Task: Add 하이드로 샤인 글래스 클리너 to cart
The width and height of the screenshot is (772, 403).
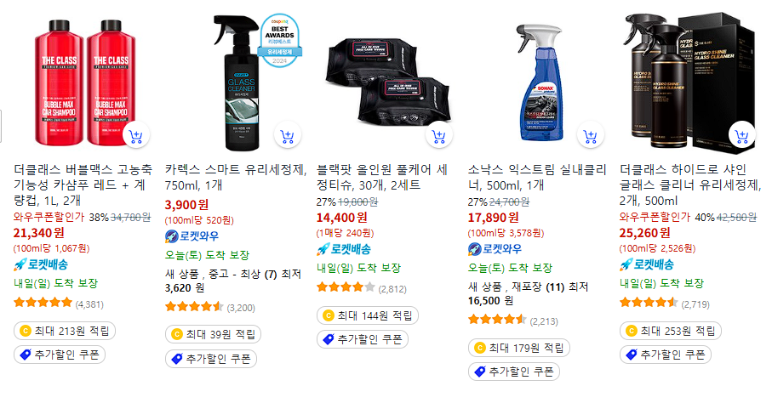Action: (741, 135)
